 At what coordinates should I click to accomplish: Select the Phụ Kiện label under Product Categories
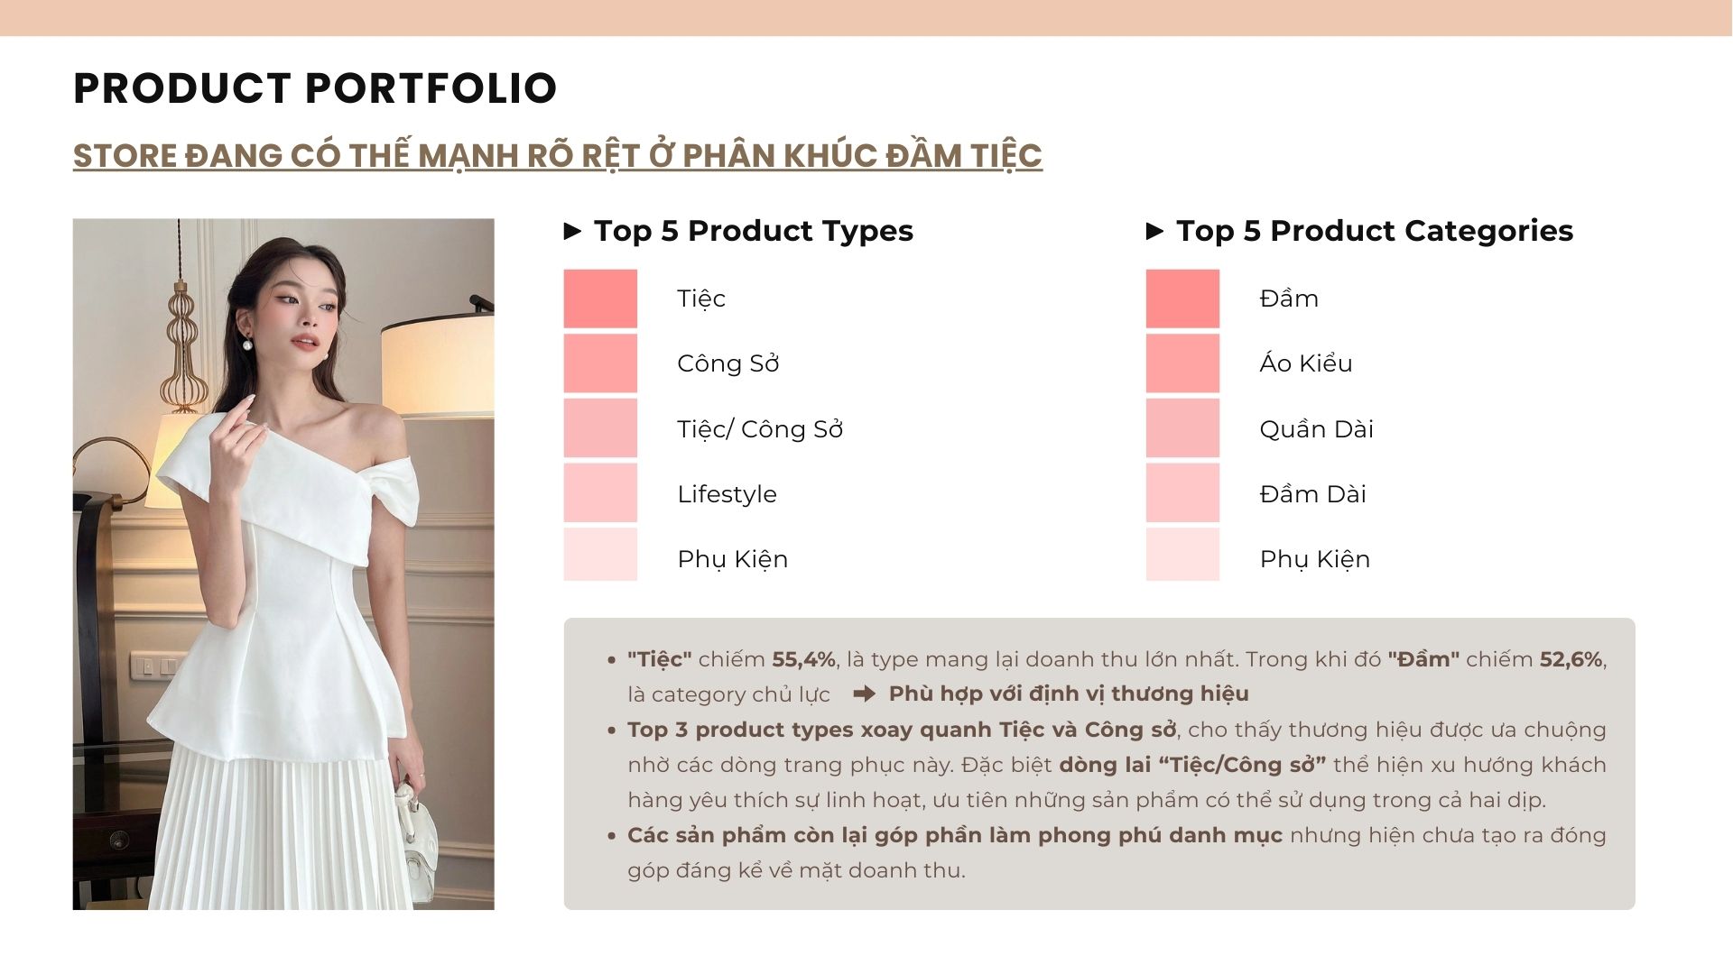(1314, 559)
